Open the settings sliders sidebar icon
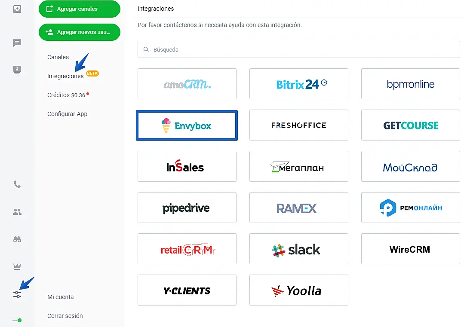Image resolution: width=467 pixels, height=327 pixels. [17, 295]
